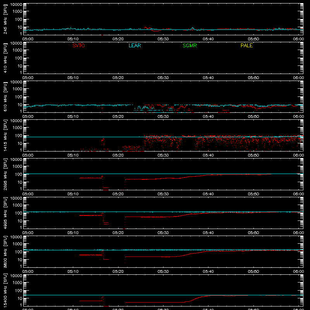Image resolution: width=310 pixels, height=310 pixels.
Task: Select the 4995 MHz [SFU] axis label
Action: point(5,213)
